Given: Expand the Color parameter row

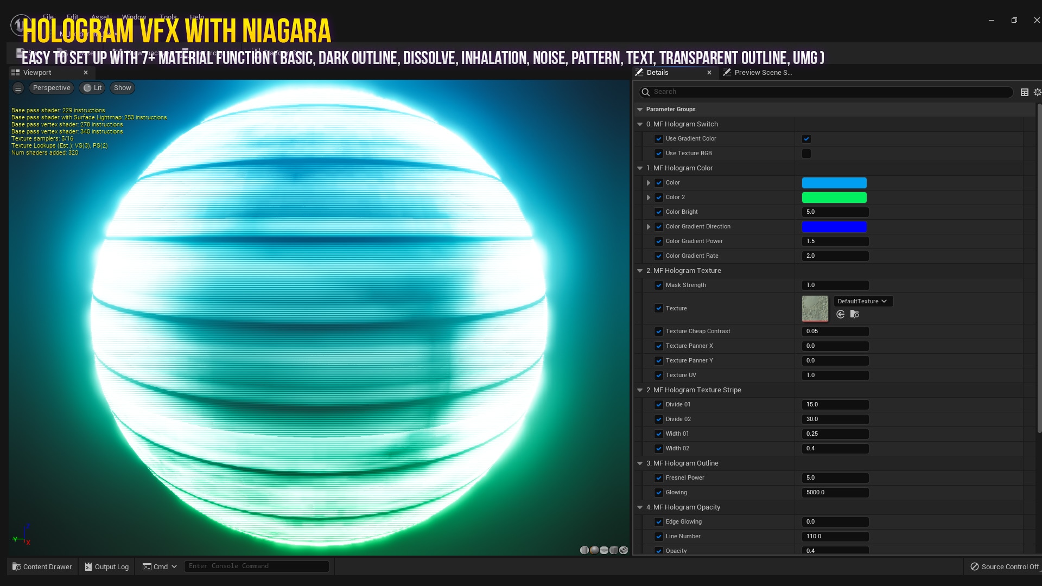Looking at the screenshot, I should pos(649,183).
